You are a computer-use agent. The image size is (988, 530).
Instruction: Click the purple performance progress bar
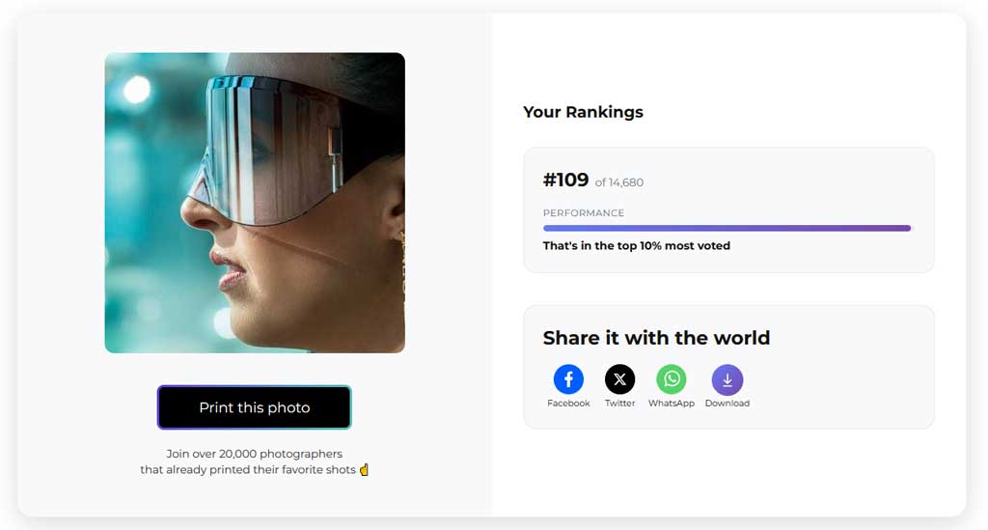(x=727, y=229)
